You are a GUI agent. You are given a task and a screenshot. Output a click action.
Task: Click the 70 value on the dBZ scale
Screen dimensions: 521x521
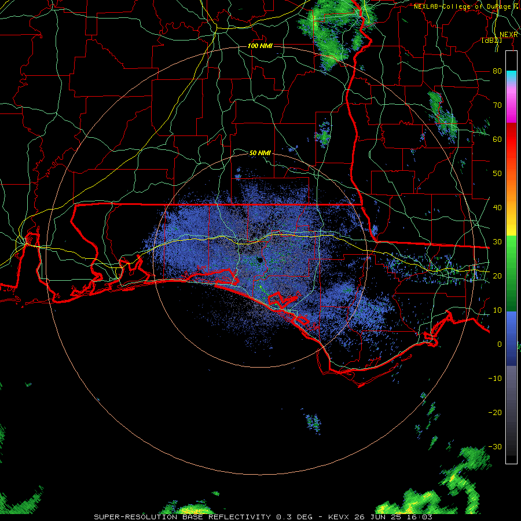coord(497,105)
